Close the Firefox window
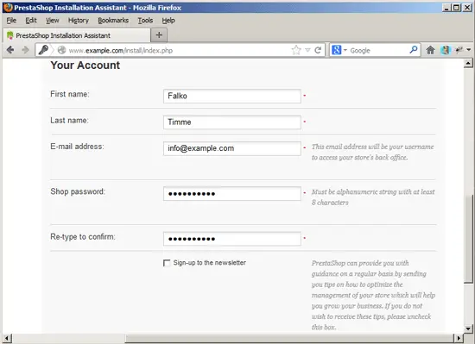The image size is (475, 344). tap(467, 8)
